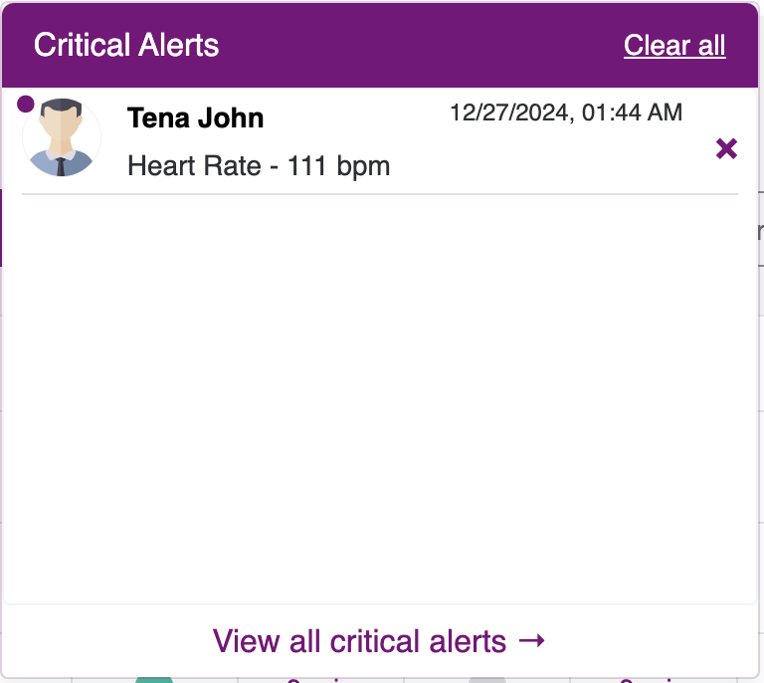The height and width of the screenshot is (683, 764).
Task: Clear all critical alerts
Action: (x=674, y=46)
